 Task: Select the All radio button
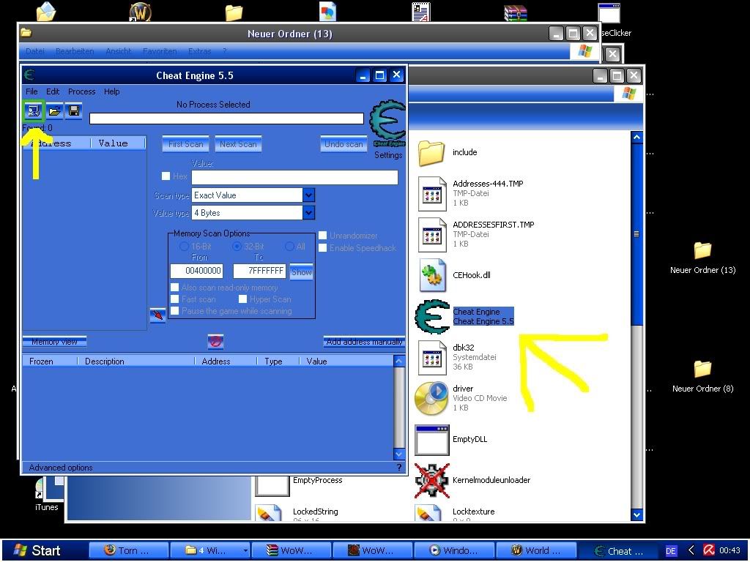289,247
